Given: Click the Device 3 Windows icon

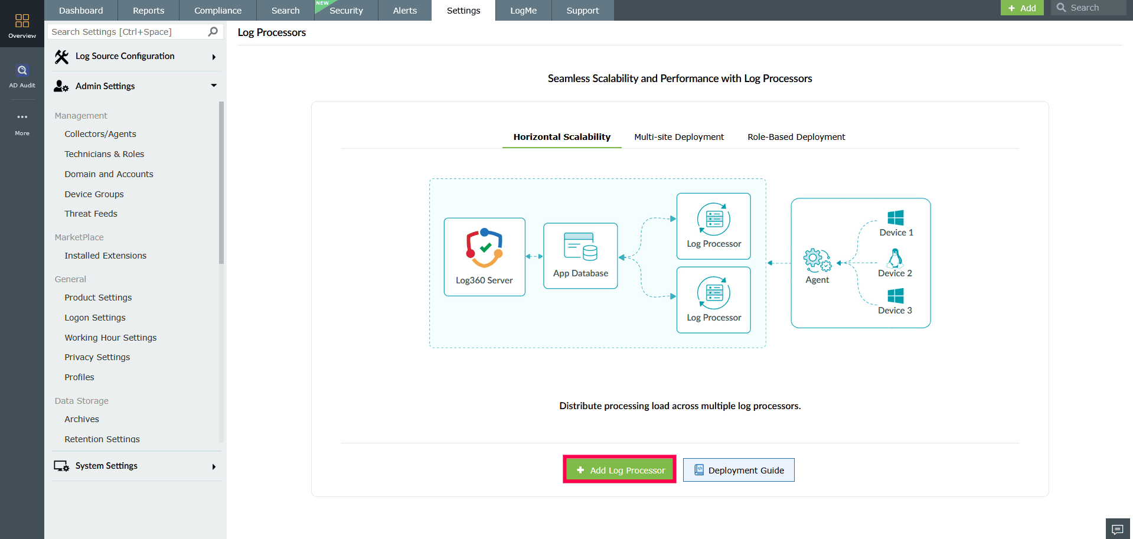Looking at the screenshot, I should (x=896, y=296).
